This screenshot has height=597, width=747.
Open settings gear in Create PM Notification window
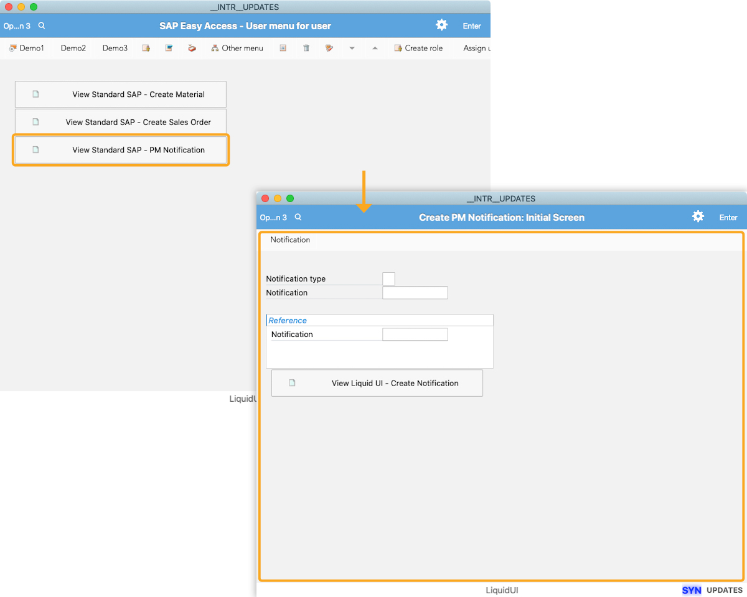point(698,216)
